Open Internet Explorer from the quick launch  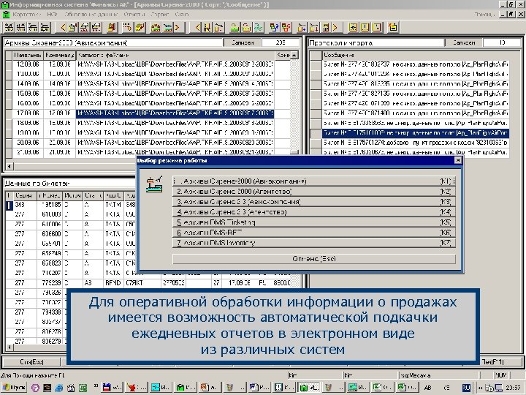59,388
